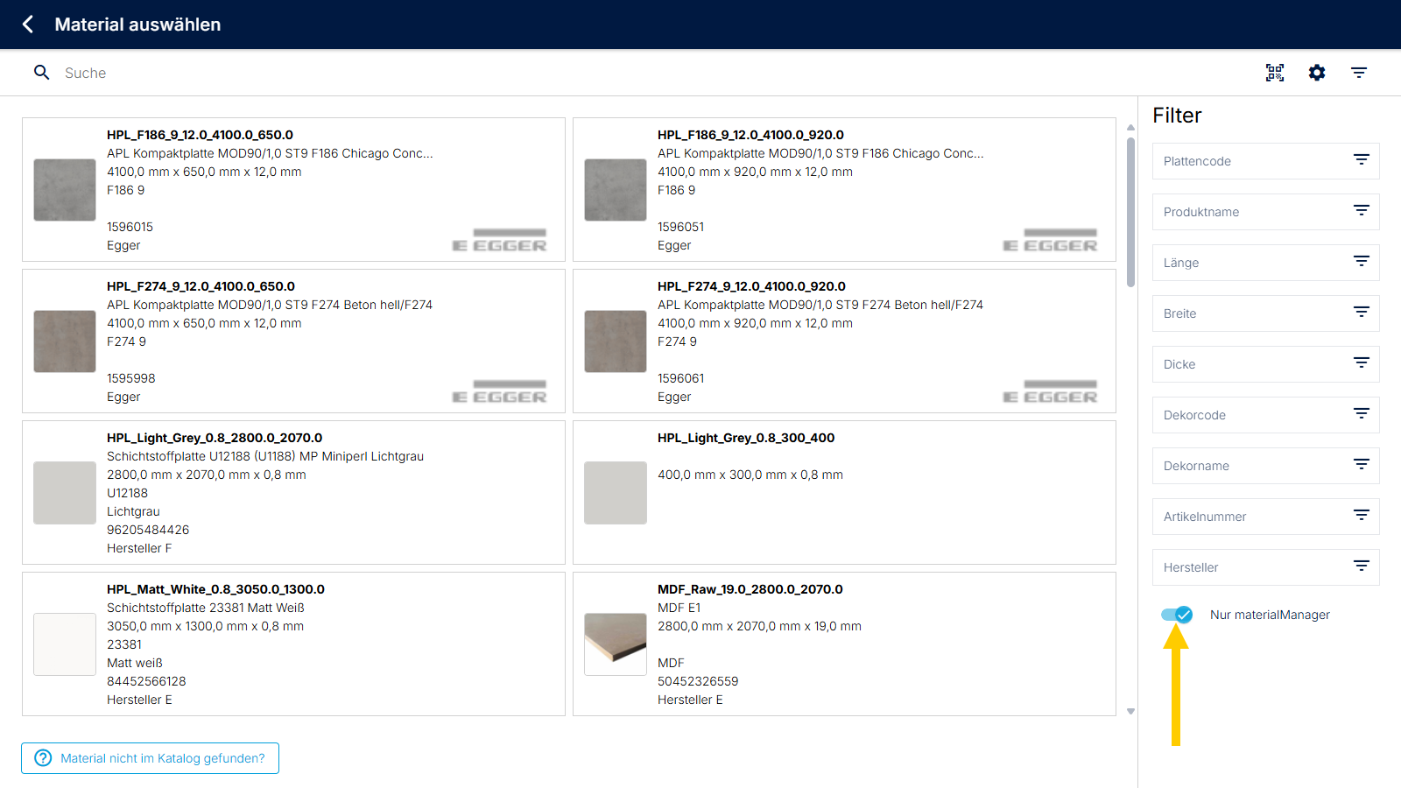The width and height of the screenshot is (1401, 788).
Task: Click text Schichtstoffplatte 23381 Matt Weiß
Action: point(206,608)
